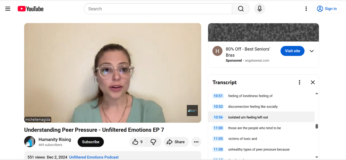Expand the sponsored ad chevron
Screen dimensions: 346x160
(x=312, y=51)
